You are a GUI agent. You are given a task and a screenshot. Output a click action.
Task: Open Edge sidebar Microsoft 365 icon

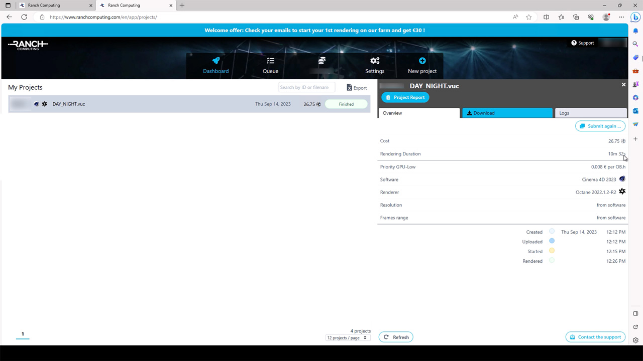click(635, 98)
